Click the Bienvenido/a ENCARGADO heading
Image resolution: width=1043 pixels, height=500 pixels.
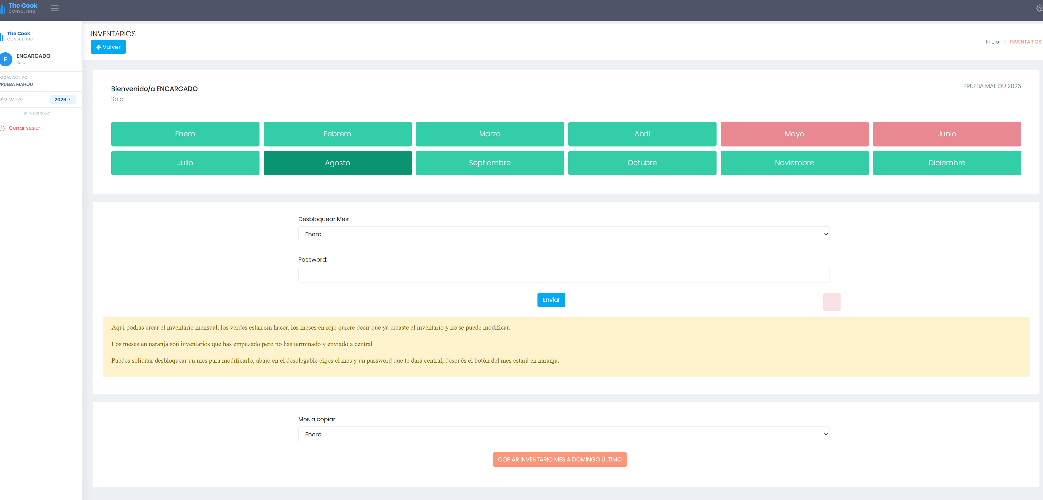pyautogui.click(x=154, y=89)
